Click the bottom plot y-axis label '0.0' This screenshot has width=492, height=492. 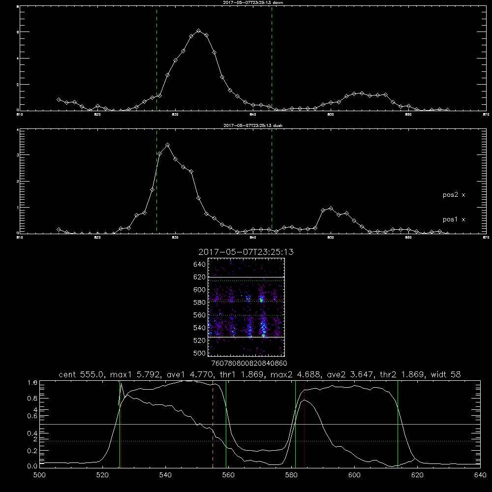32,466
